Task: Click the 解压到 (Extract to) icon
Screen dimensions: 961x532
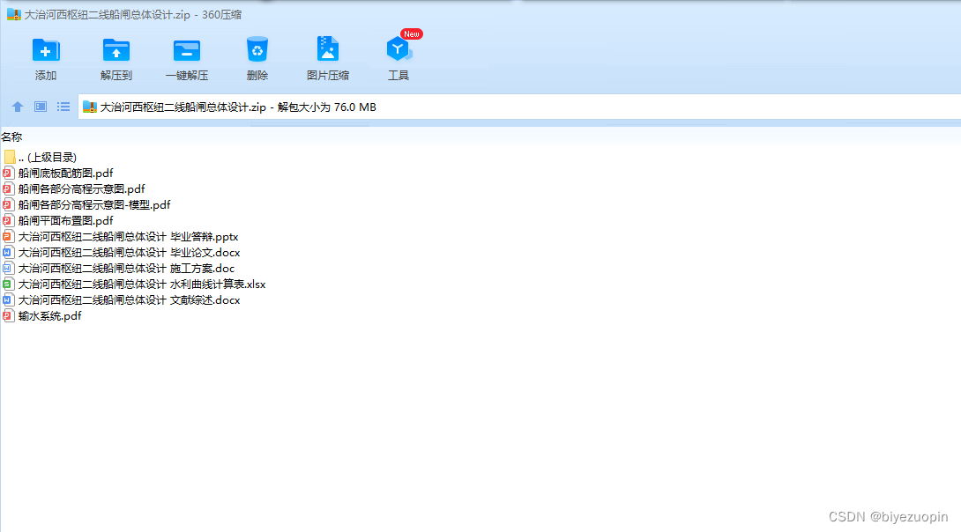Action: tap(115, 59)
